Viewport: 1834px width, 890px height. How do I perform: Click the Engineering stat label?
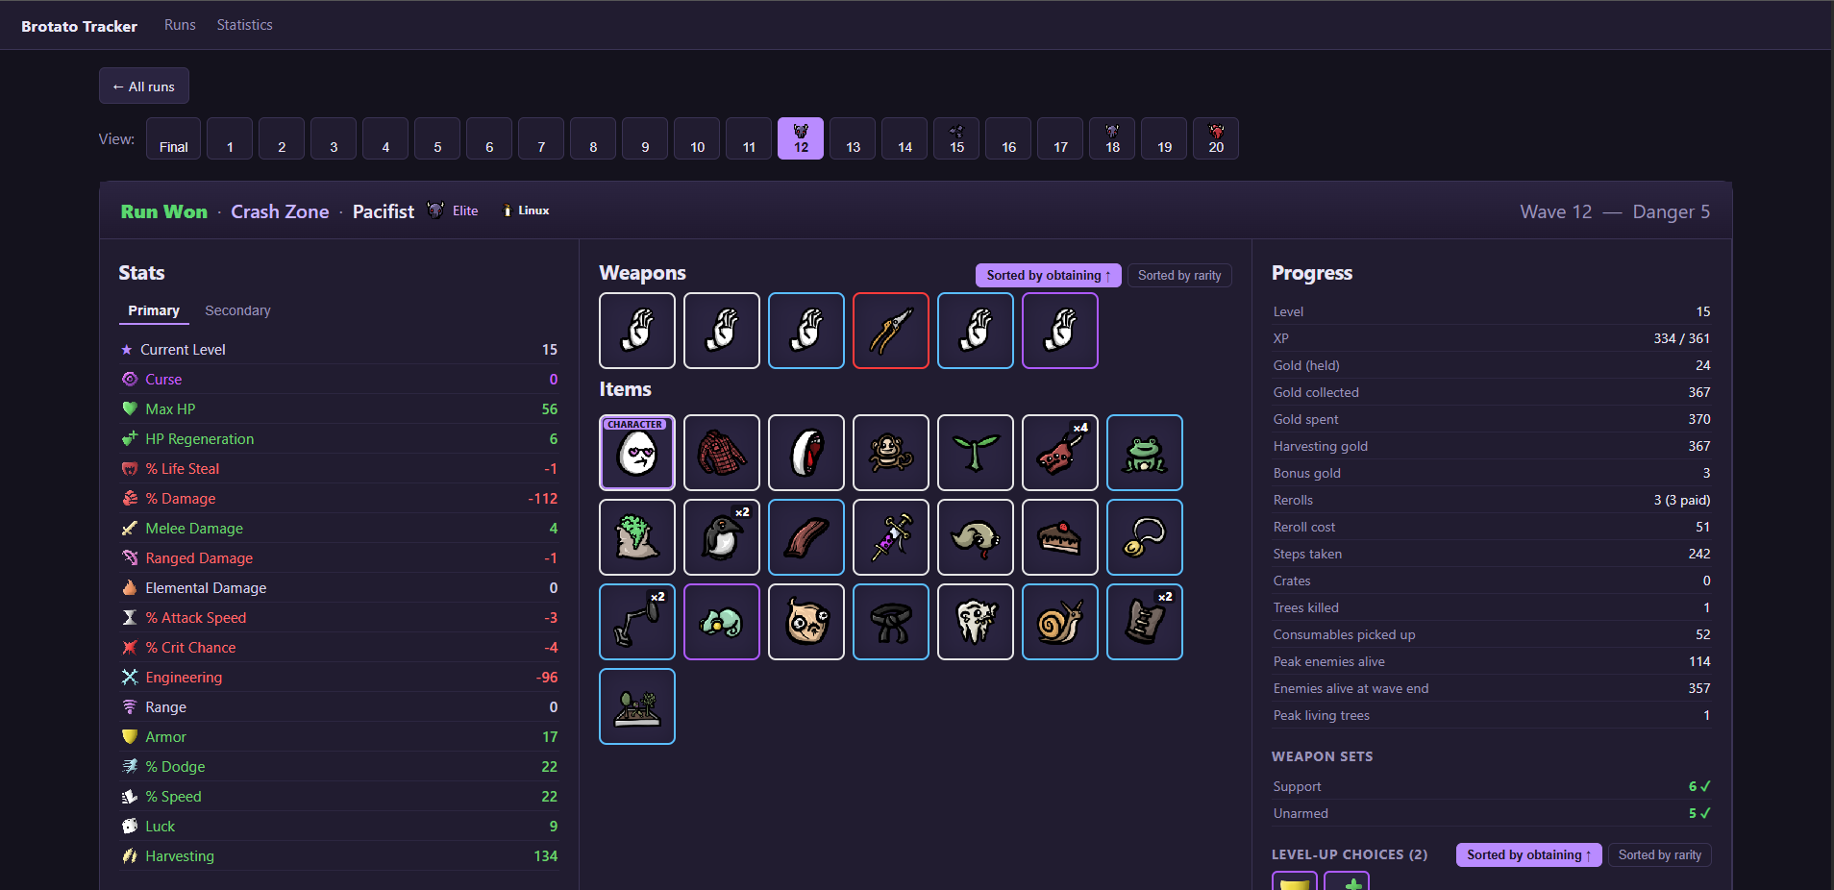[x=184, y=678]
